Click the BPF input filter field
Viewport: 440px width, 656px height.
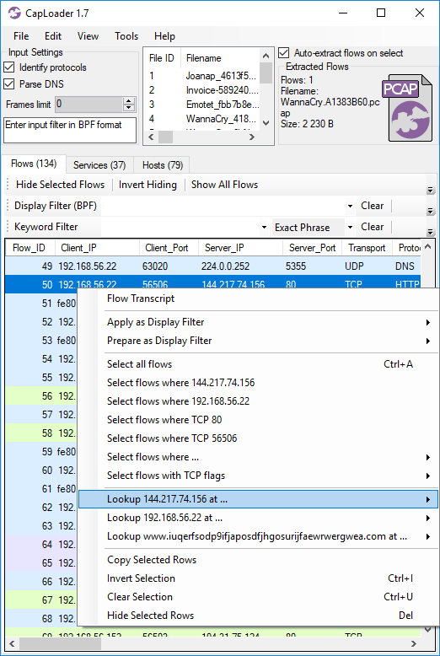[x=70, y=130]
